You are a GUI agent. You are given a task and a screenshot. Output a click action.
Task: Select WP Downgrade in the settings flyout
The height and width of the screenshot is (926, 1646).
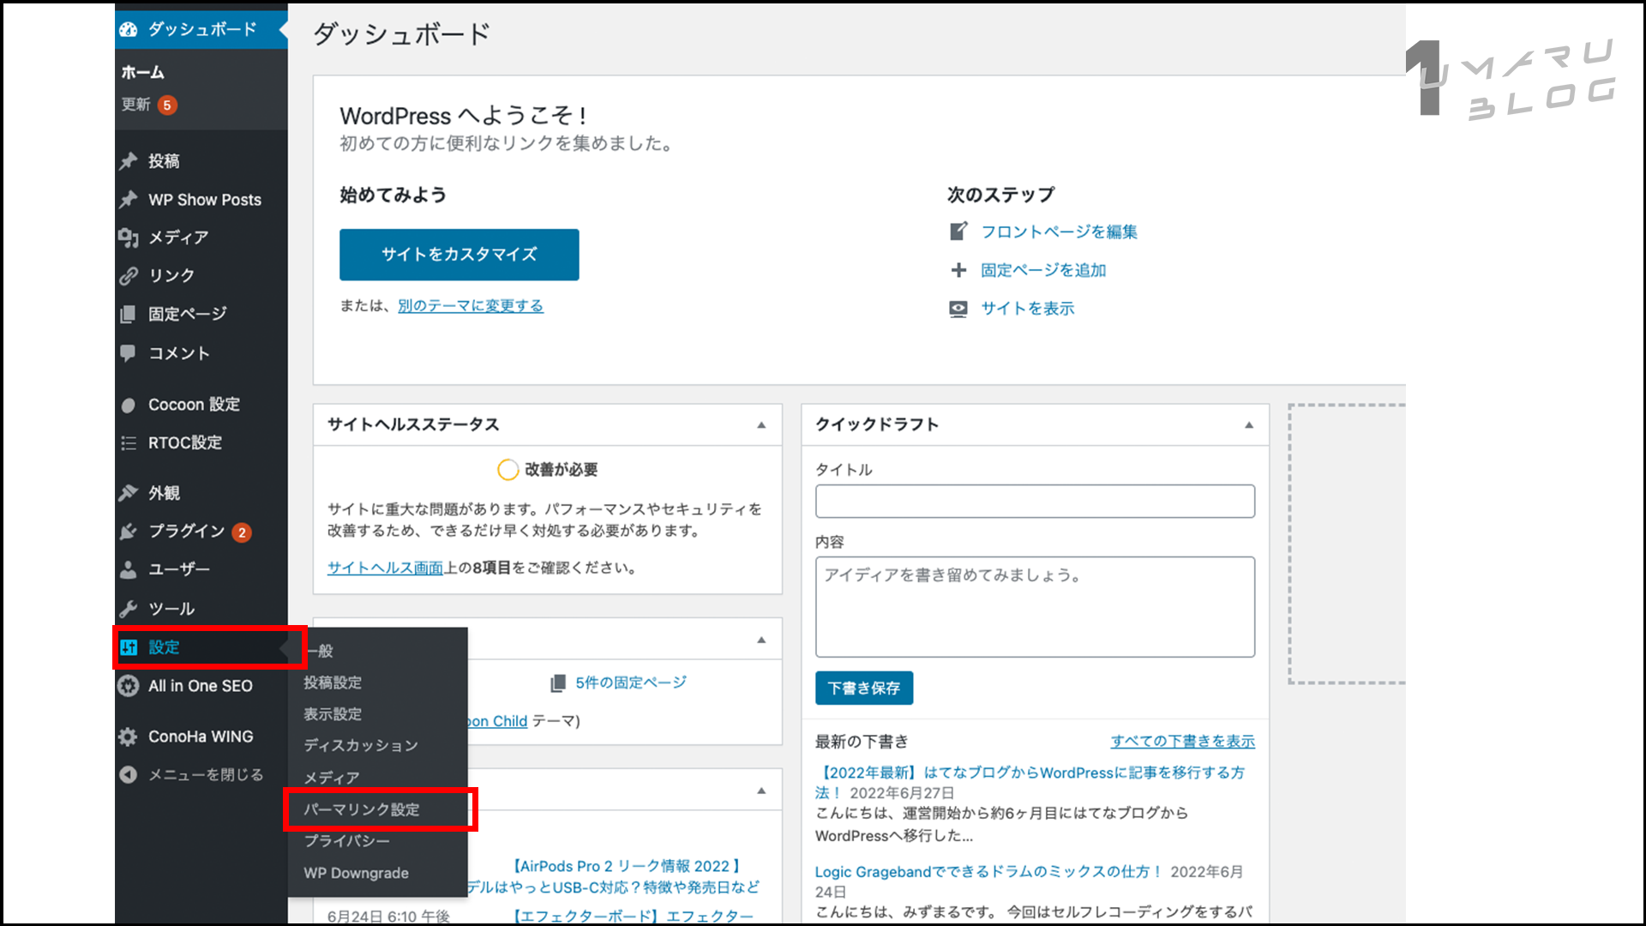point(356,874)
